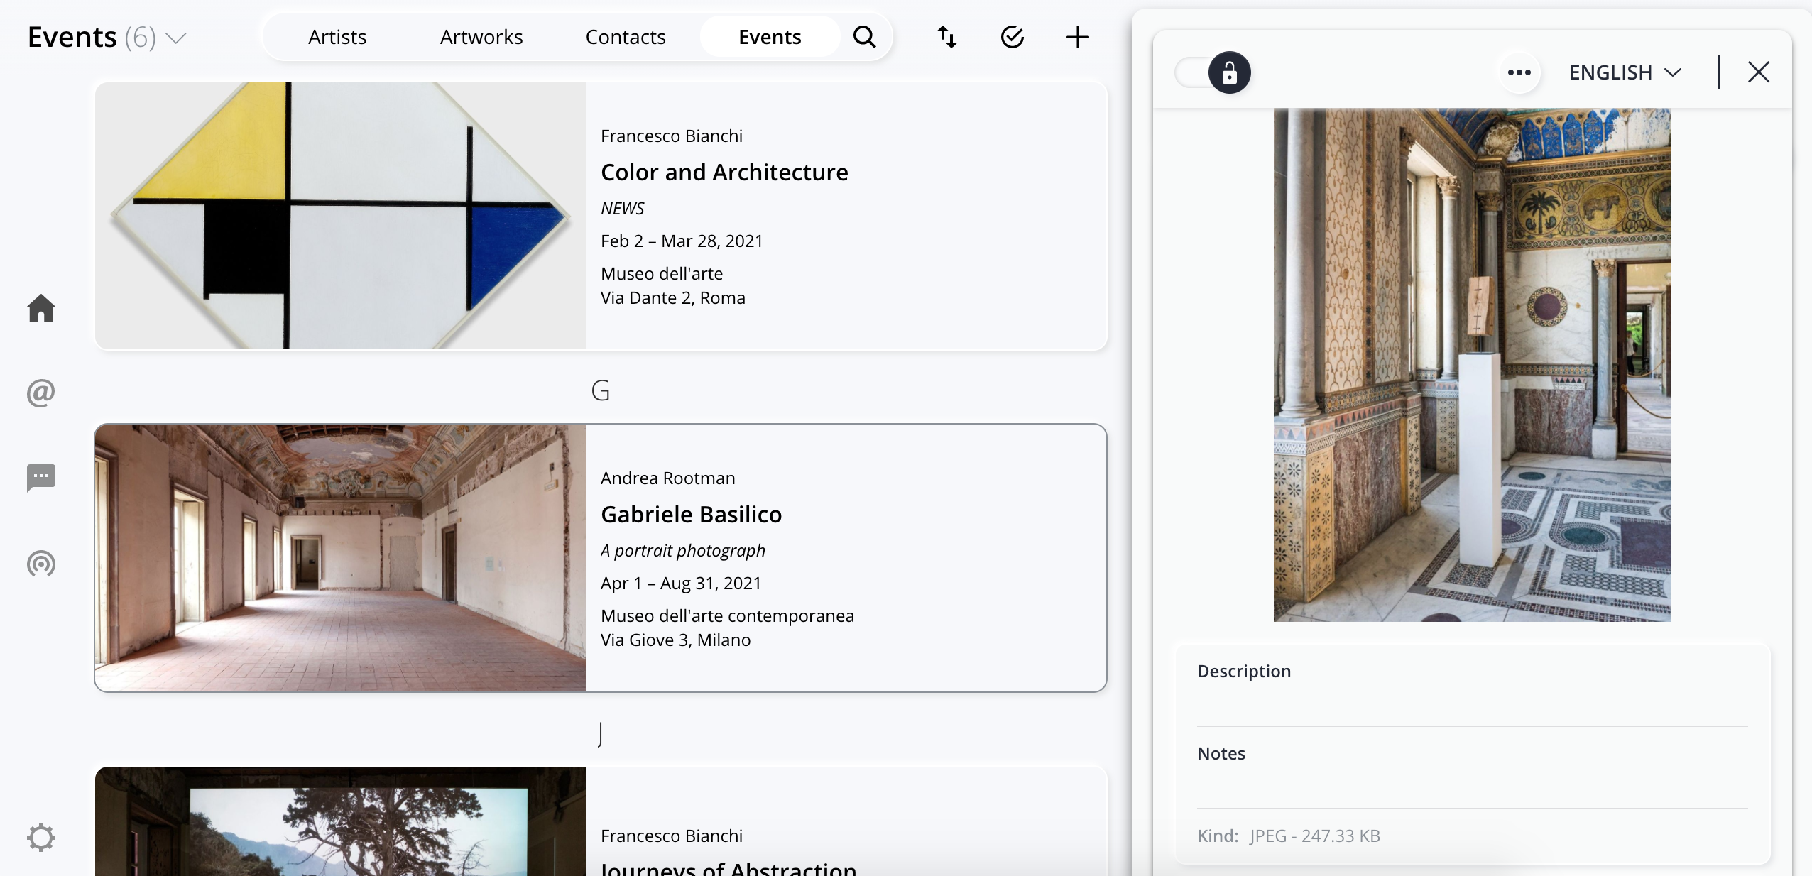This screenshot has width=1812, height=876.
Task: Click the empty hall photo thumbnail
Action: click(x=341, y=558)
